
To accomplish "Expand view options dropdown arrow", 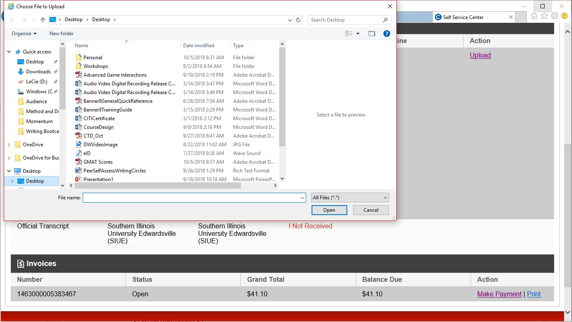I will (x=358, y=34).
